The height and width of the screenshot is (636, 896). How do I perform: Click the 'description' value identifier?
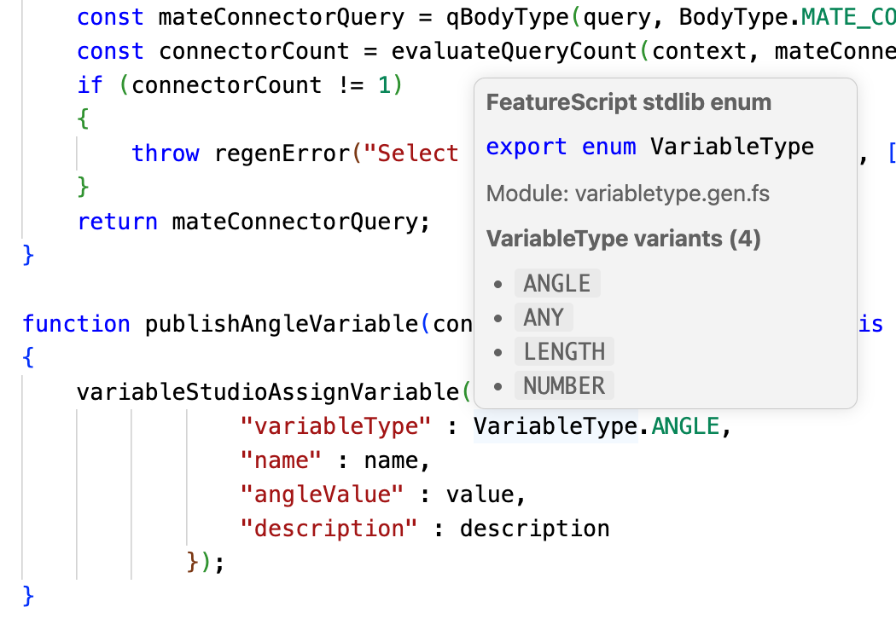click(x=534, y=529)
